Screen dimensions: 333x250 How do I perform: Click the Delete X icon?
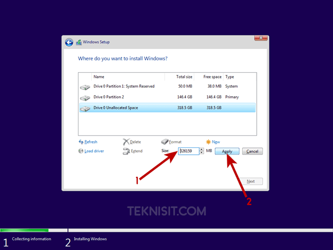pos(126,142)
